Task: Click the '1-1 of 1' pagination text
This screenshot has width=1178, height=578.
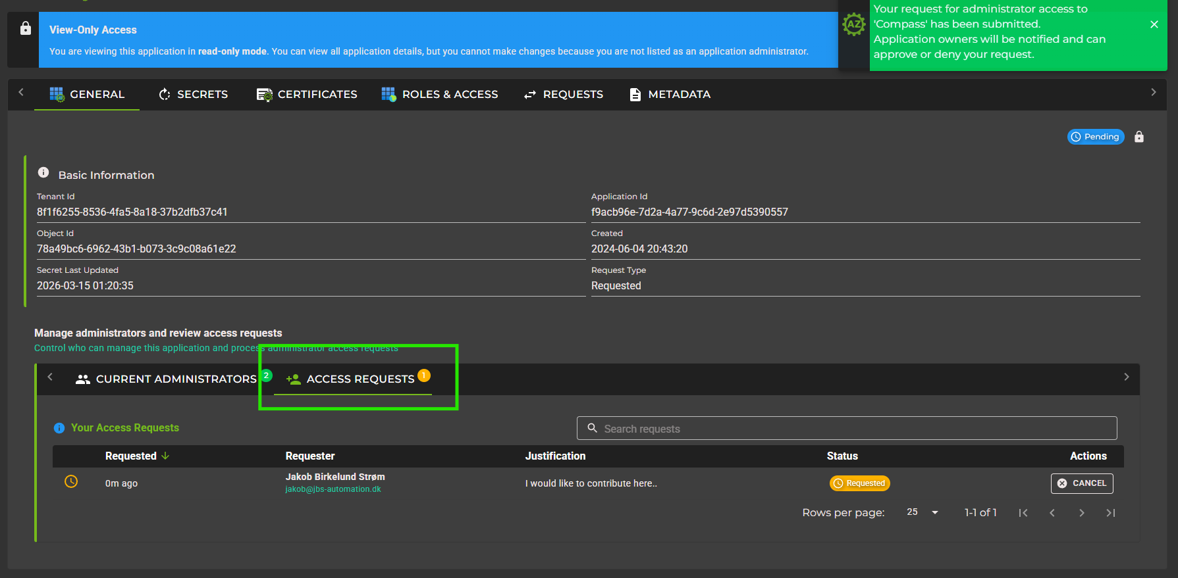Action: point(980,512)
